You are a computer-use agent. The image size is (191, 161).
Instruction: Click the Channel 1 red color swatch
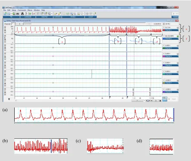[164, 30]
